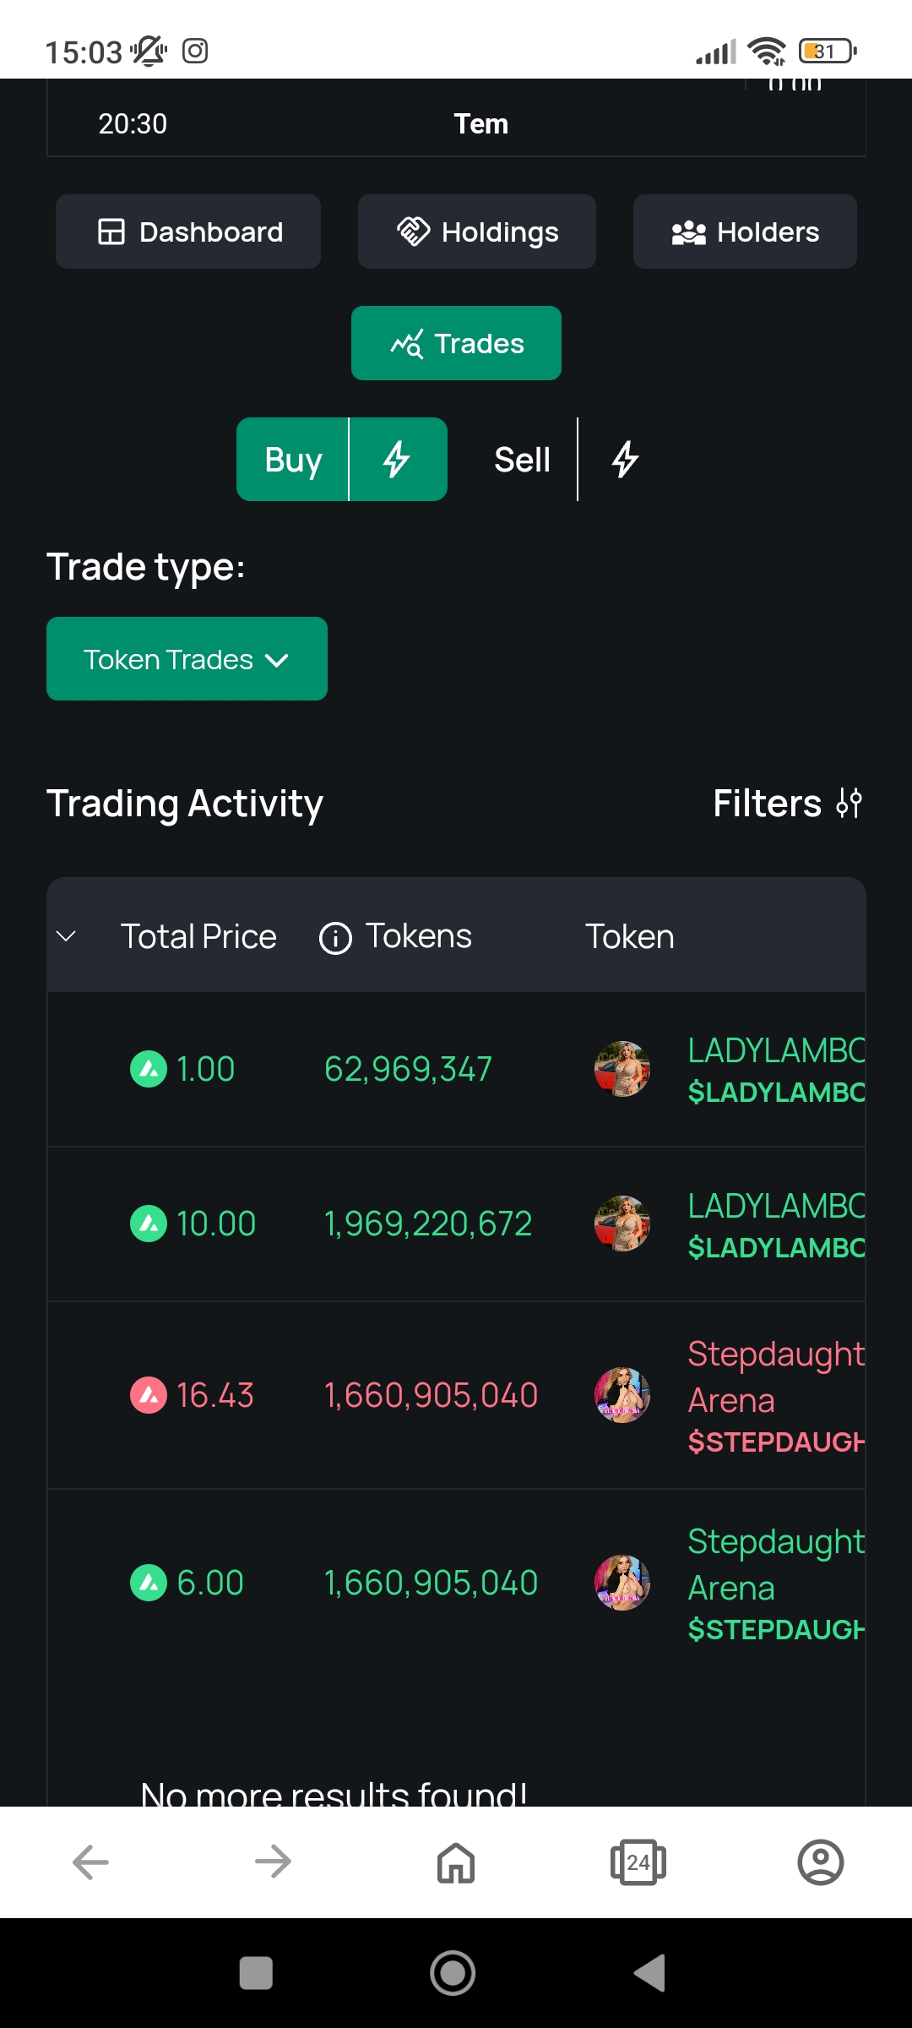912x2028 pixels.
Task: Tap the Stepdaughter Arena avatar in 16.43 row
Action: (622, 1395)
